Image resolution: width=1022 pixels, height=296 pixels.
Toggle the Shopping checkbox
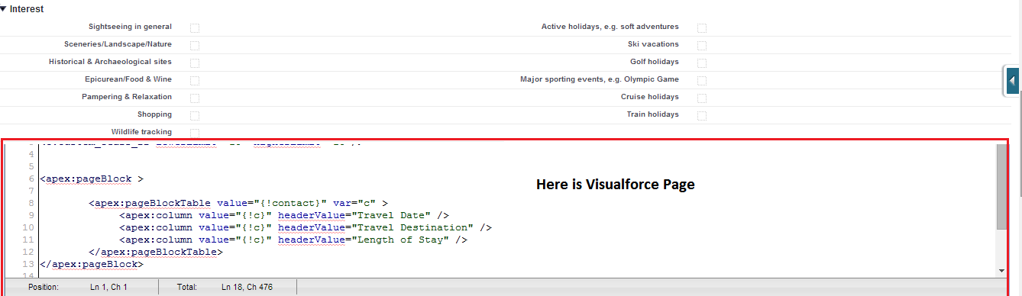point(195,115)
